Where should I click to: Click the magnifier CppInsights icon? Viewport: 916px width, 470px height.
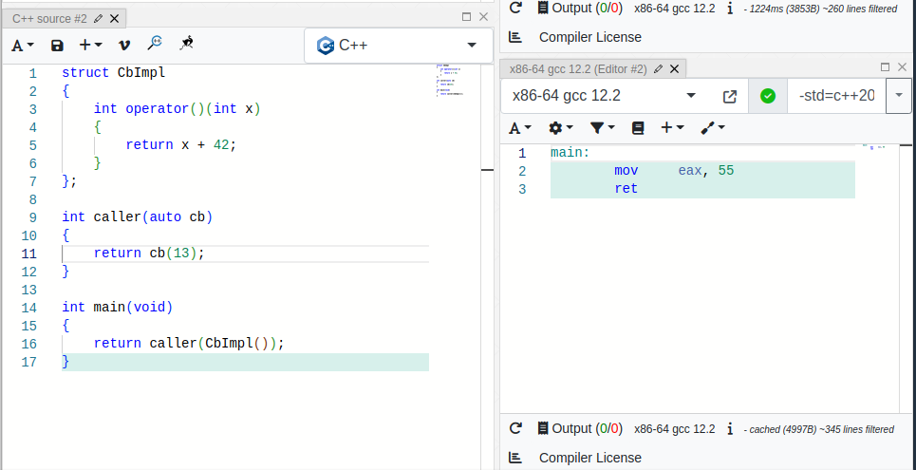point(155,44)
